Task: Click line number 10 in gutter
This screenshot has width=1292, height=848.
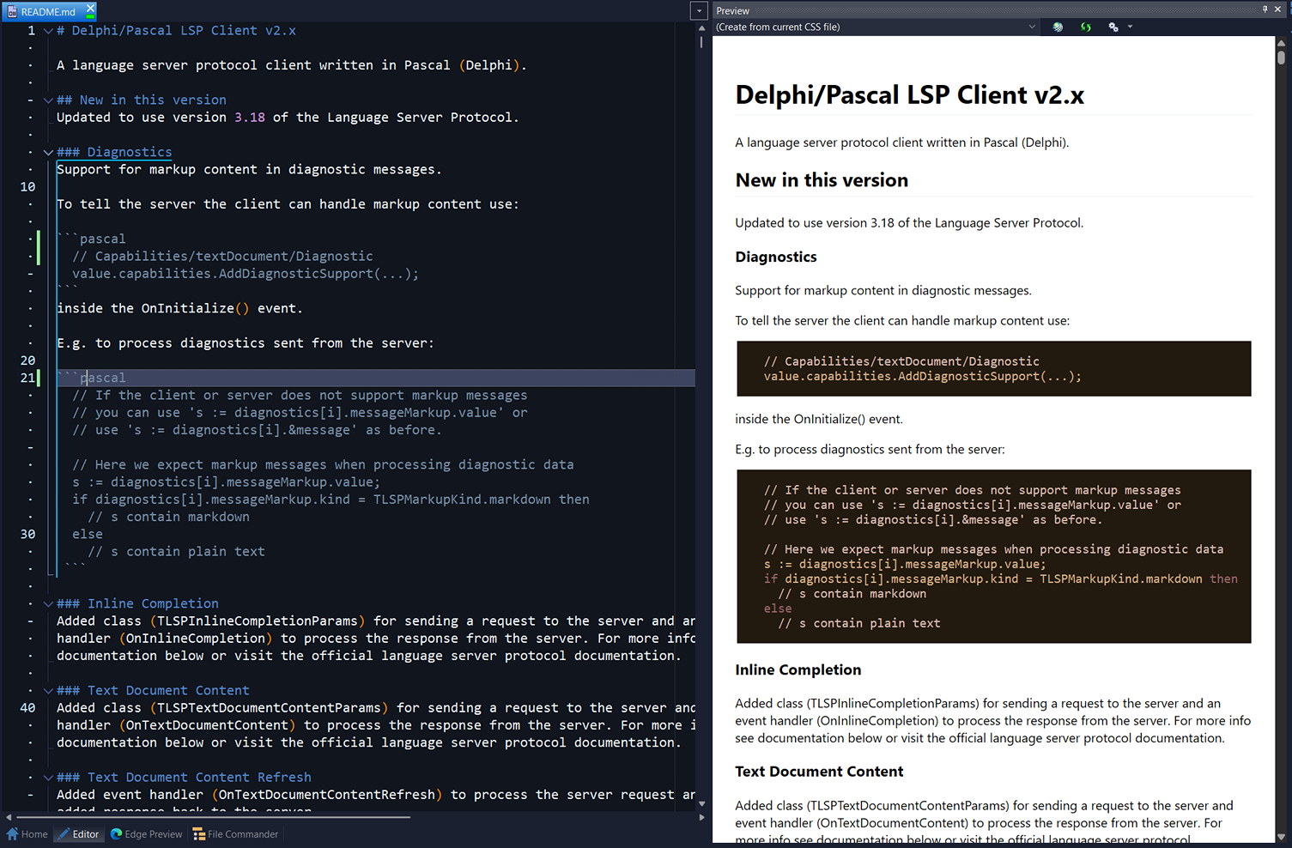Action: click(x=27, y=187)
